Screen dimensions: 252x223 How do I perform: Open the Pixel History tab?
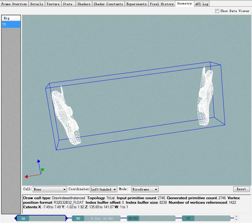tap(162, 4)
